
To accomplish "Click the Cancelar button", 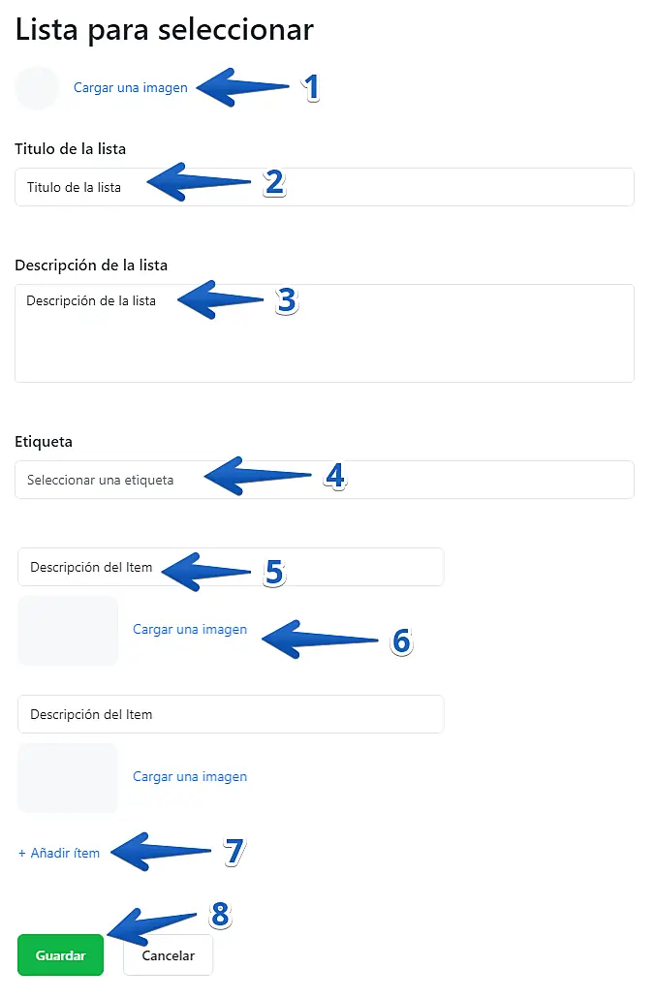I will (x=168, y=955).
